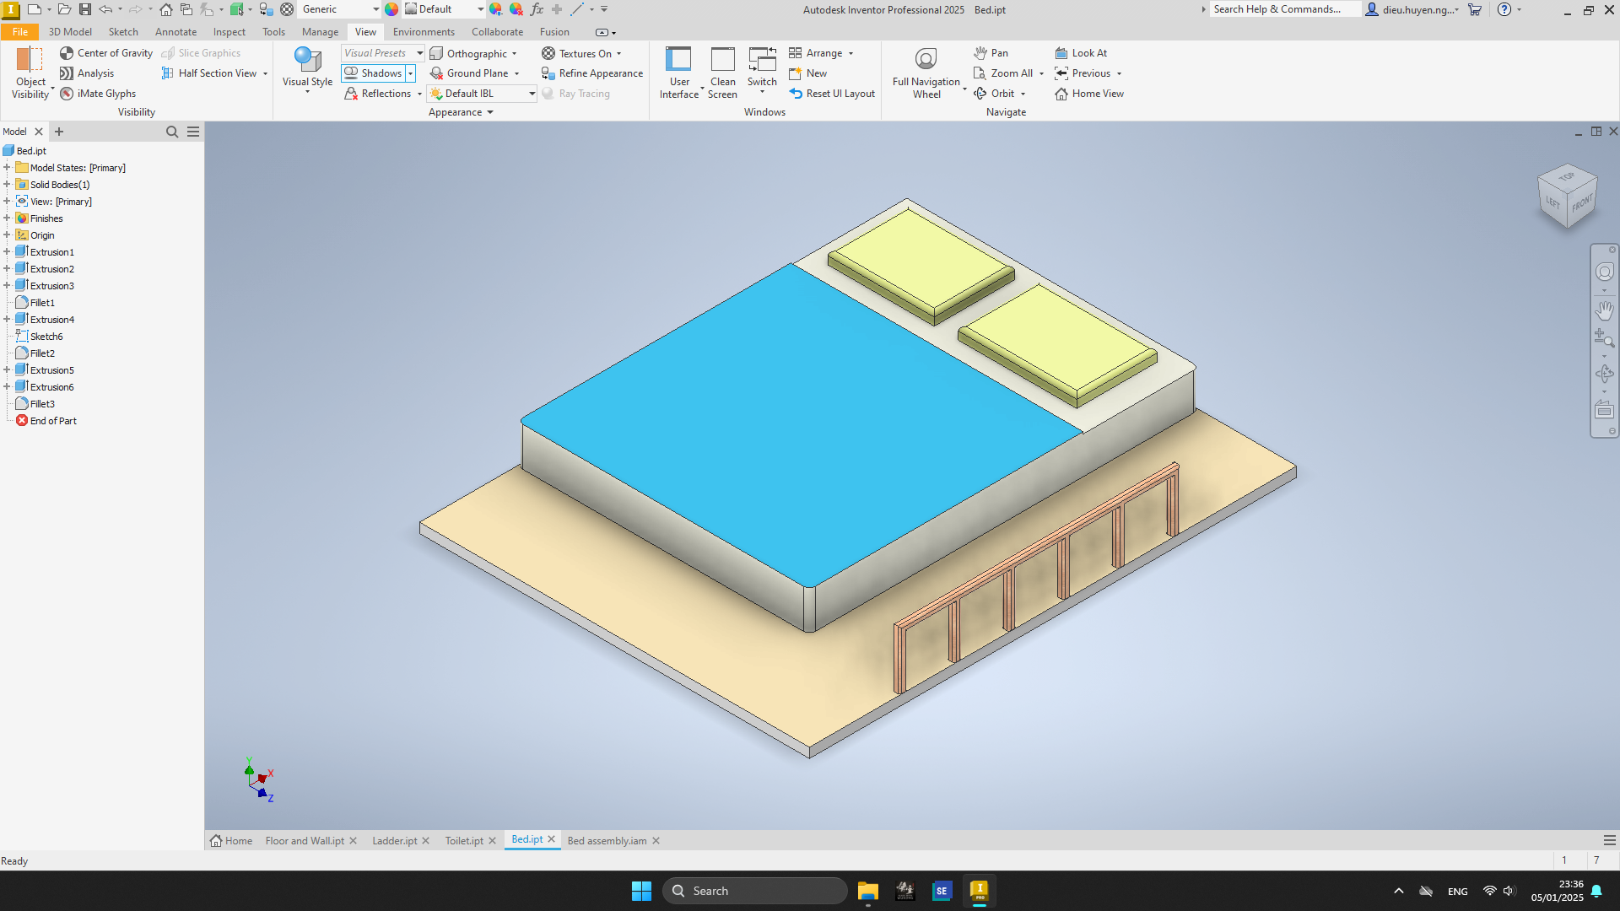Select the Pan tool in ribbon
The image size is (1620, 911).
(991, 53)
